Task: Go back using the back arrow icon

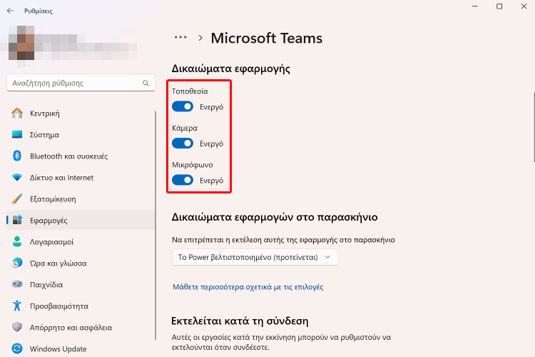Action: [10, 11]
